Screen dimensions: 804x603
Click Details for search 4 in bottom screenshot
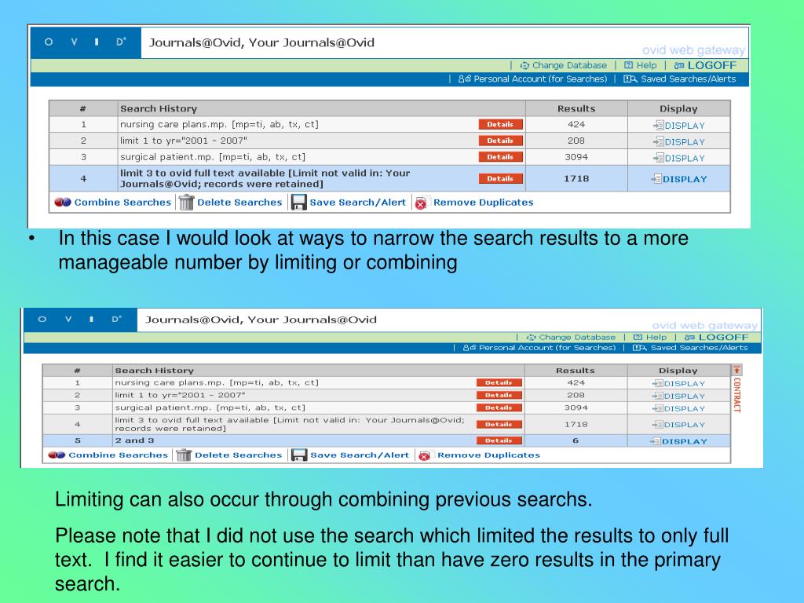[x=499, y=425]
